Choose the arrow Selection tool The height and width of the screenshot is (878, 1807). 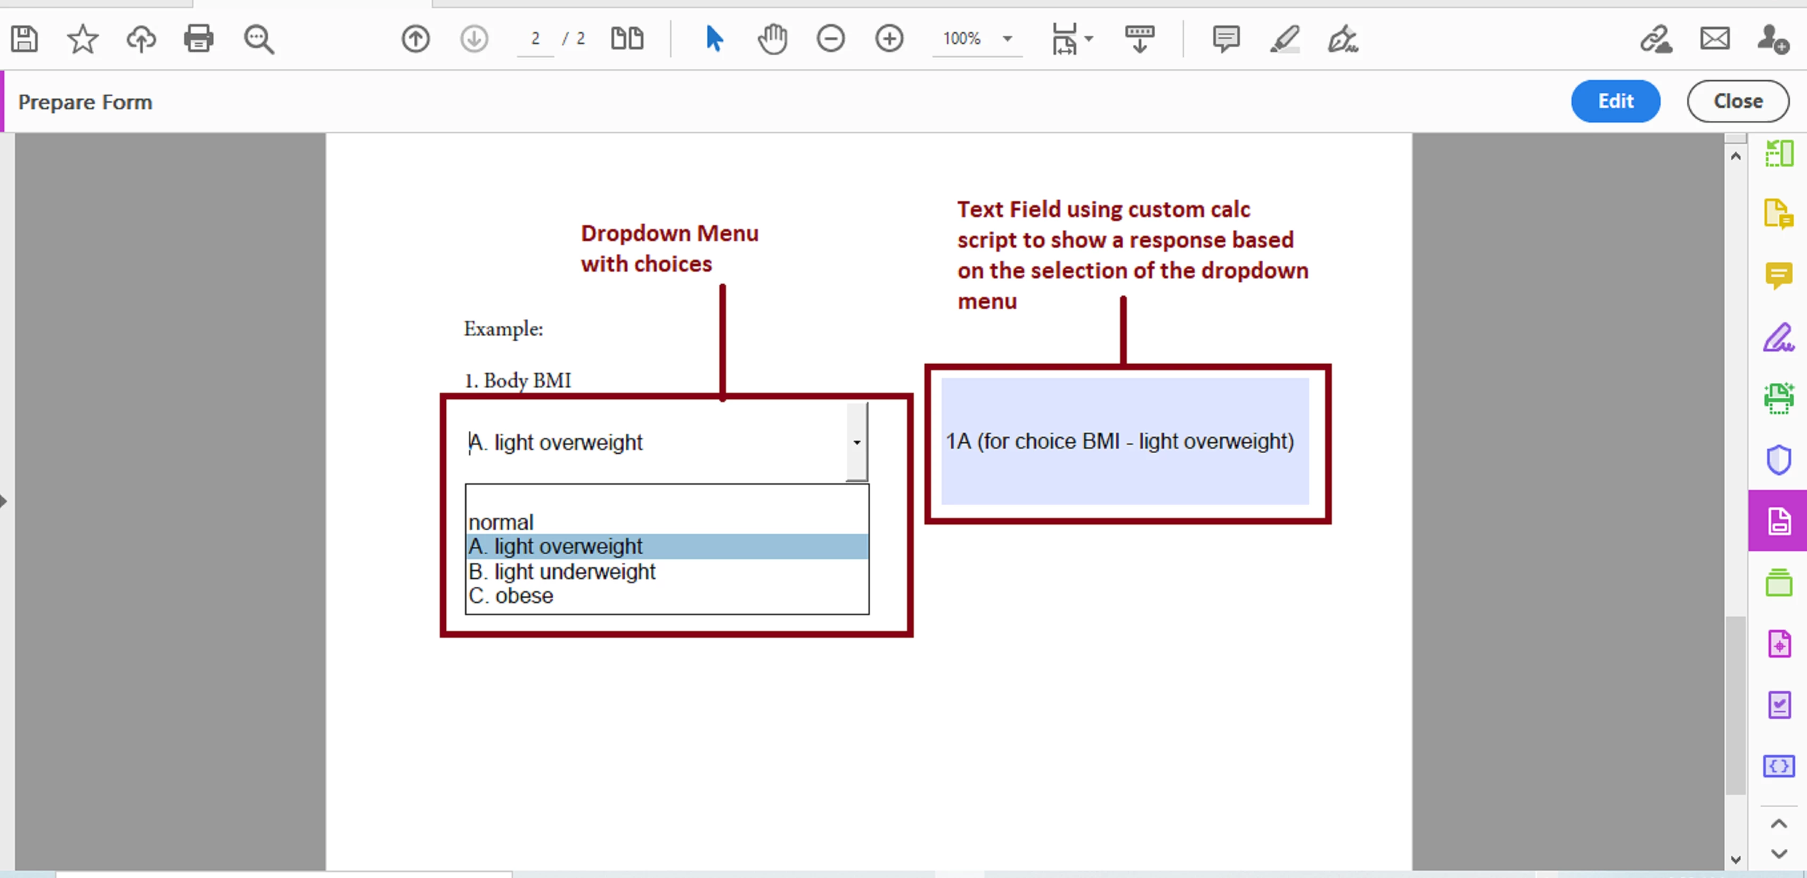[714, 38]
